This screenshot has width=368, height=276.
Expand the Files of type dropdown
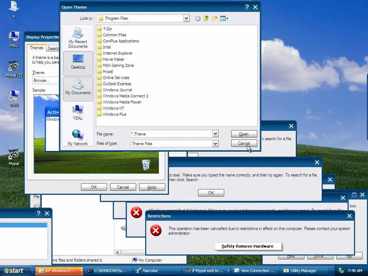click(x=216, y=143)
